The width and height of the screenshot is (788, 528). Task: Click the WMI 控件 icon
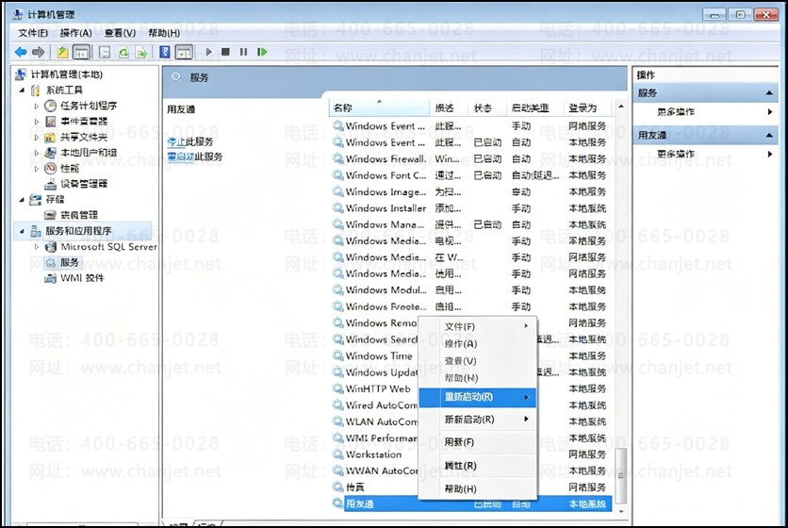coord(50,278)
